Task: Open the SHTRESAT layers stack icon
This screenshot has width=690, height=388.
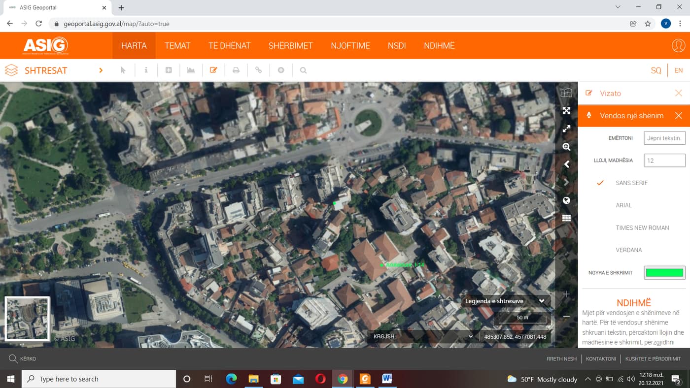Action: pyautogui.click(x=11, y=70)
